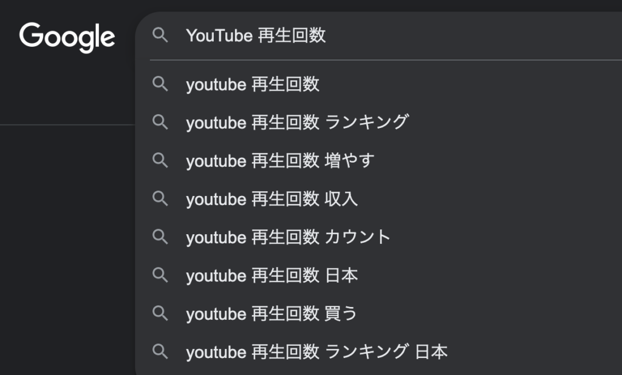The width and height of the screenshot is (622, 375).
Task: Select suggestion youtube 再生回数 日本
Action: 379,275
